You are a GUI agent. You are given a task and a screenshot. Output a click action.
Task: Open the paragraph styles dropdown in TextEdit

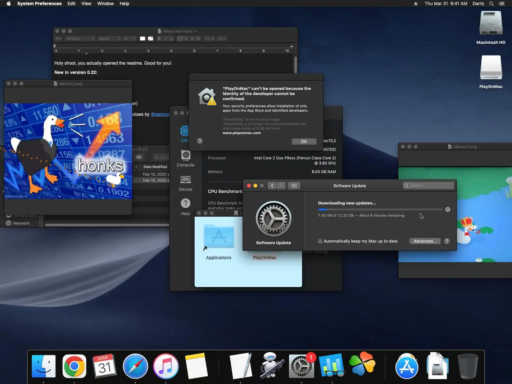58,39
